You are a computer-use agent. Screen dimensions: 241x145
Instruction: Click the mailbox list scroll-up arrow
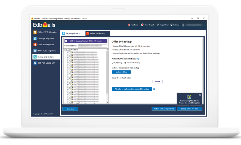(107, 50)
